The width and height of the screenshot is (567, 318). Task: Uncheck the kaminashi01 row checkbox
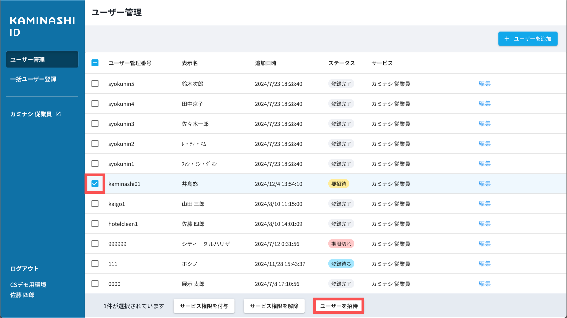95,184
